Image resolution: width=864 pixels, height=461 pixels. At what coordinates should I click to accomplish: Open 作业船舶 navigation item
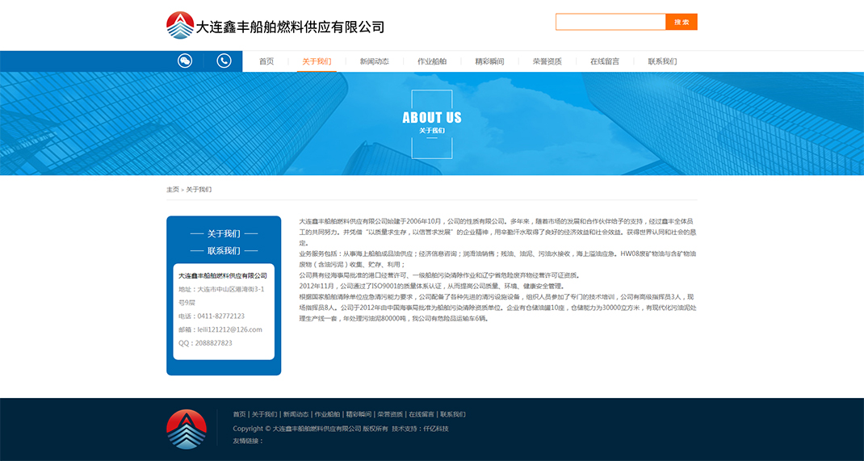click(432, 61)
